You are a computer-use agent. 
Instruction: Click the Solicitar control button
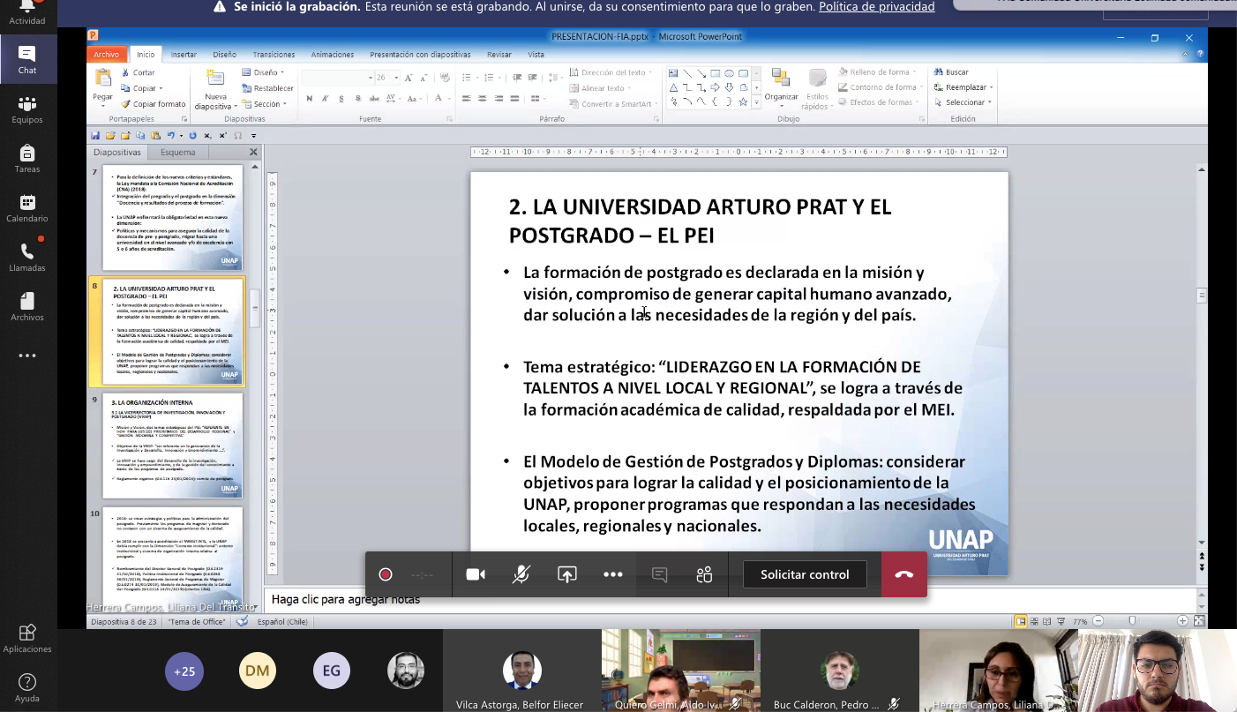pos(804,573)
